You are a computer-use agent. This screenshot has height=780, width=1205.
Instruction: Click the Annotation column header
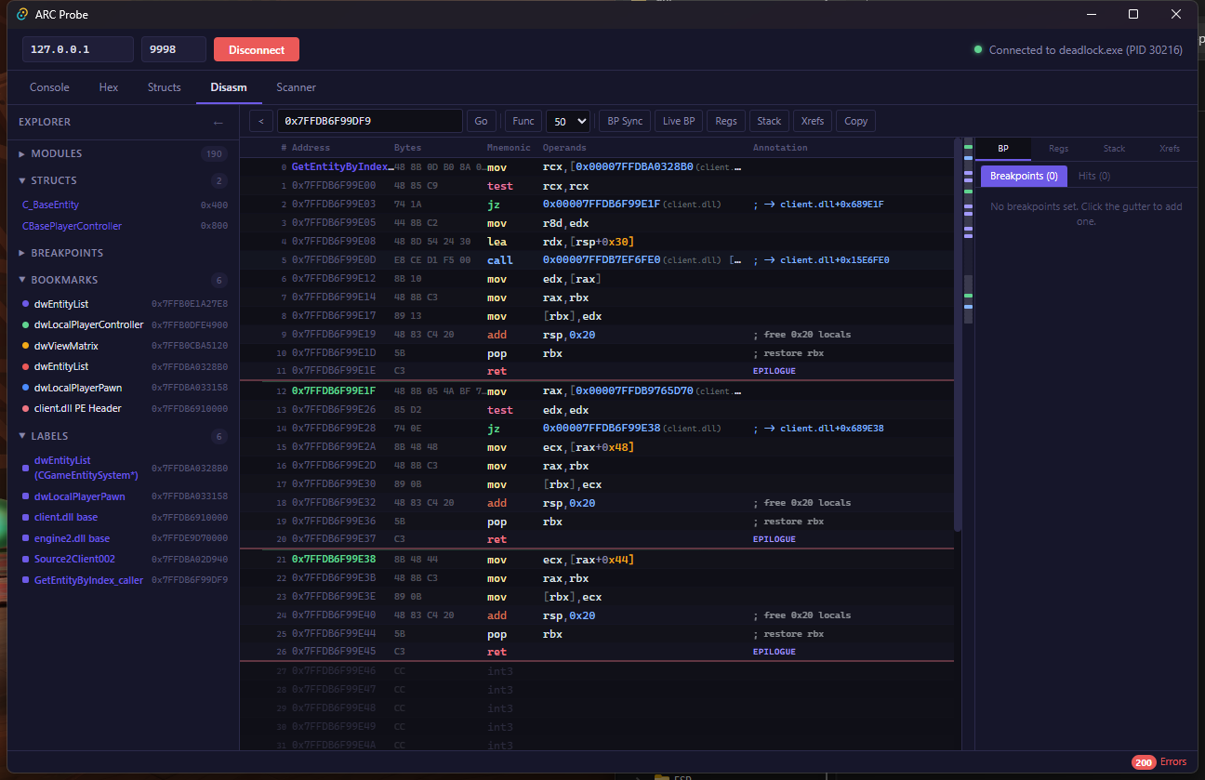(x=780, y=148)
